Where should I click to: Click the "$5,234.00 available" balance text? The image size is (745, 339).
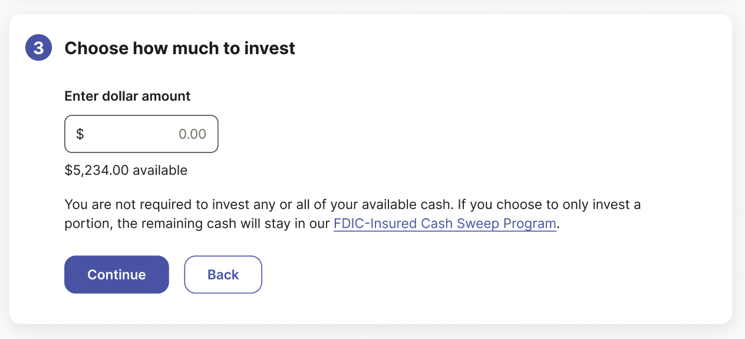(x=126, y=171)
